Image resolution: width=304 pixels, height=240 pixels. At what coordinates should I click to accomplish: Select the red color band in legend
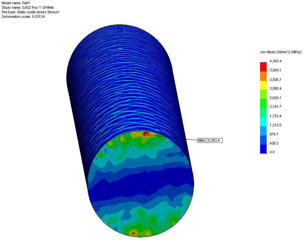point(263,67)
